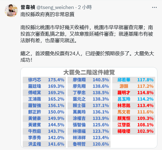The width and height of the screenshot is (162, 150).
Task: Open the 大罷免二階送件總覽 image
Action: (x=89, y=108)
